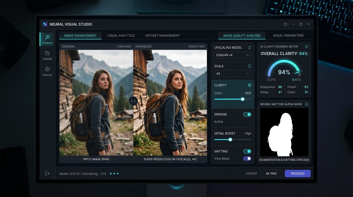
Task: Select Enhance in the left sidebar
Action: click(47, 39)
